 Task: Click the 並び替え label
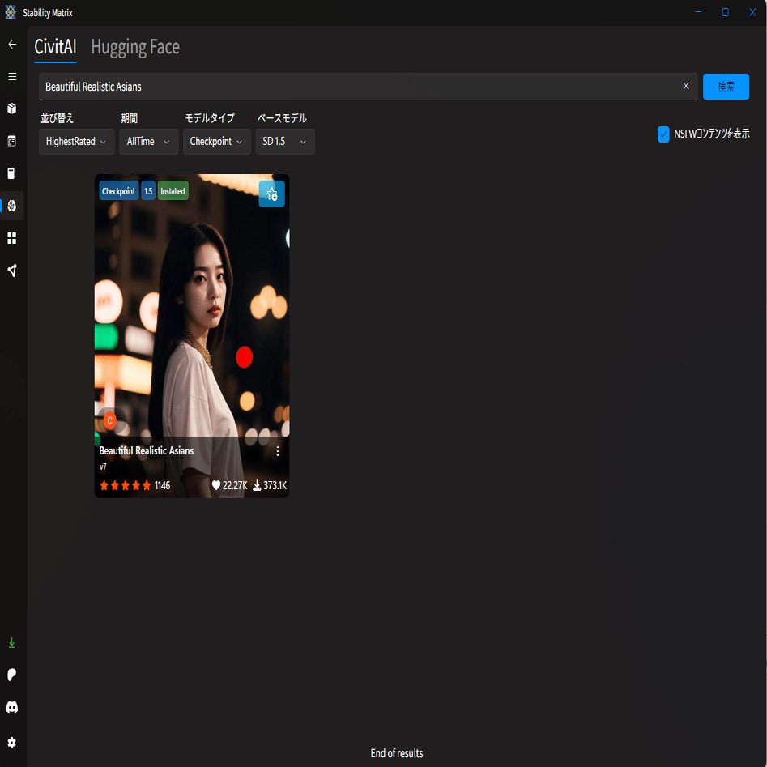click(57, 118)
